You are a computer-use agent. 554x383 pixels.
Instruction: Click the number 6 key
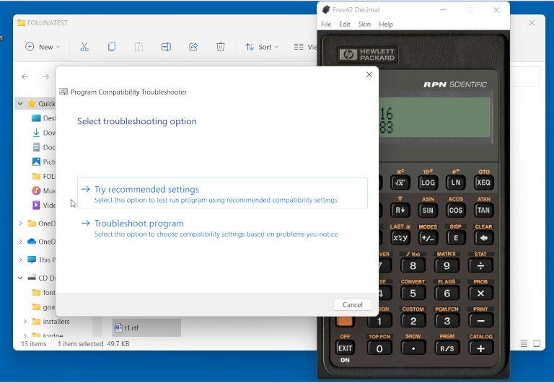pyautogui.click(x=447, y=293)
